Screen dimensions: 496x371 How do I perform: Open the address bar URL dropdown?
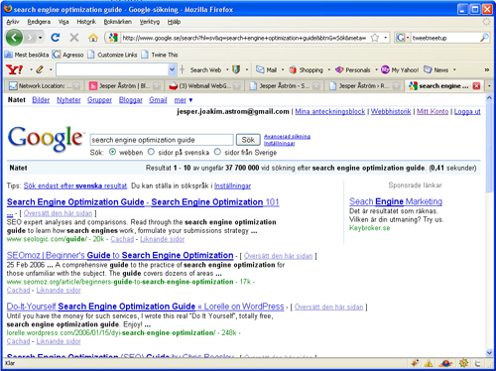coord(386,38)
